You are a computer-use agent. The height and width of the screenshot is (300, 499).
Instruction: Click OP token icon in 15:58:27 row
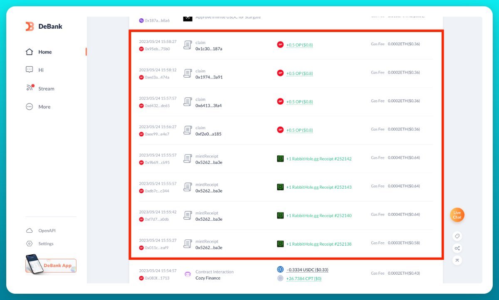tap(280, 44)
